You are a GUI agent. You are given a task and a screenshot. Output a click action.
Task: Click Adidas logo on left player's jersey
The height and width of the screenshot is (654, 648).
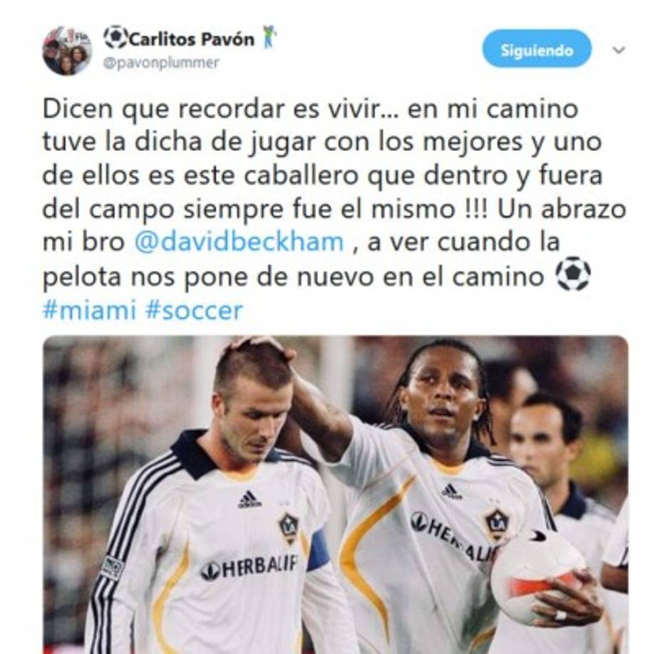pyautogui.click(x=249, y=499)
